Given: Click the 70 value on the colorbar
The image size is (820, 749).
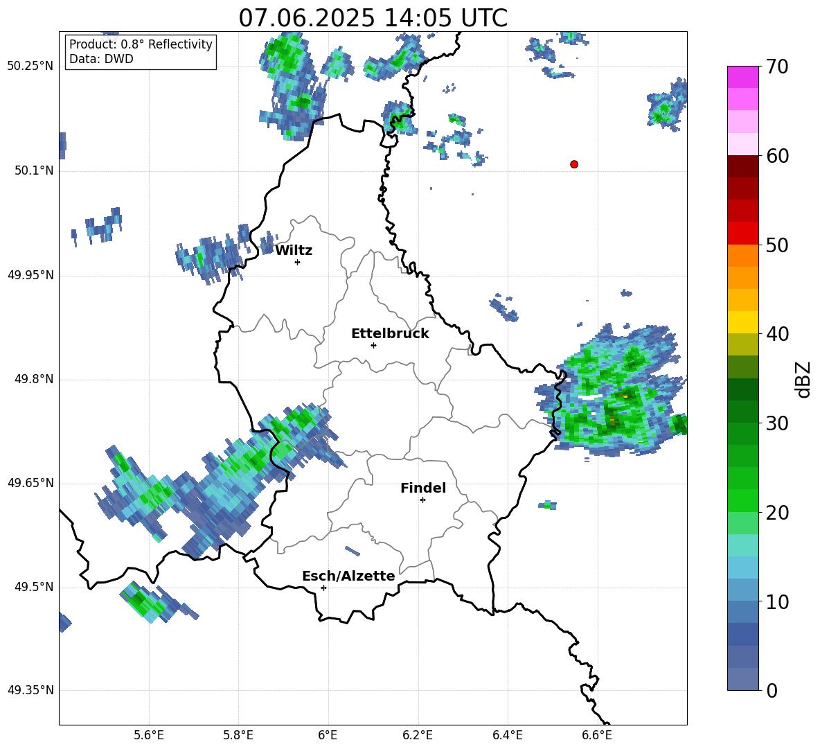Looking at the screenshot, I should (x=777, y=67).
